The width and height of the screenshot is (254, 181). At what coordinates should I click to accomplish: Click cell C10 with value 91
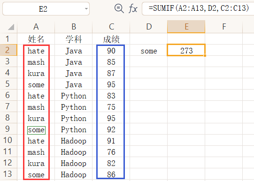coord(111,141)
